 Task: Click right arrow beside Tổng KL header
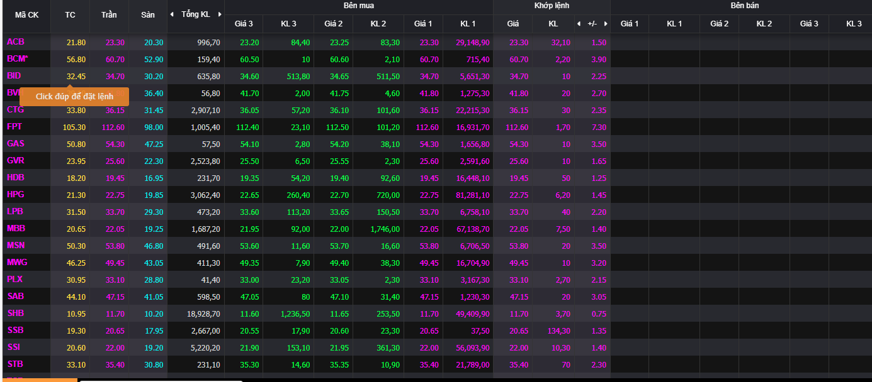pyautogui.click(x=219, y=14)
